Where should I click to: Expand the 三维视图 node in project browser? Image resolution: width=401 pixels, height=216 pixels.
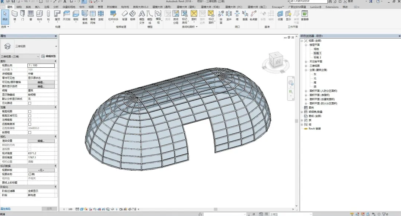tap(306, 65)
